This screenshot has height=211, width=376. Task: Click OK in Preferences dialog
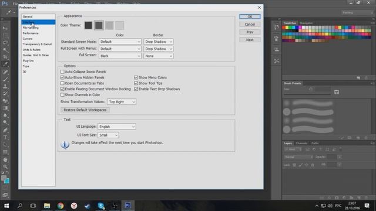click(x=250, y=16)
